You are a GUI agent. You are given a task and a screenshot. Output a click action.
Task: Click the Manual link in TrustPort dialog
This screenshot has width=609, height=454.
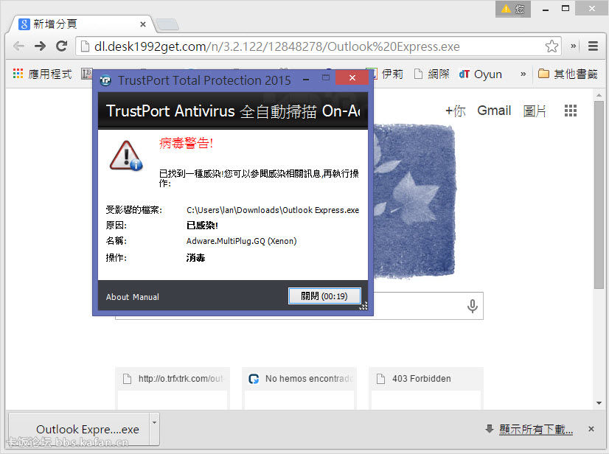[x=146, y=297]
